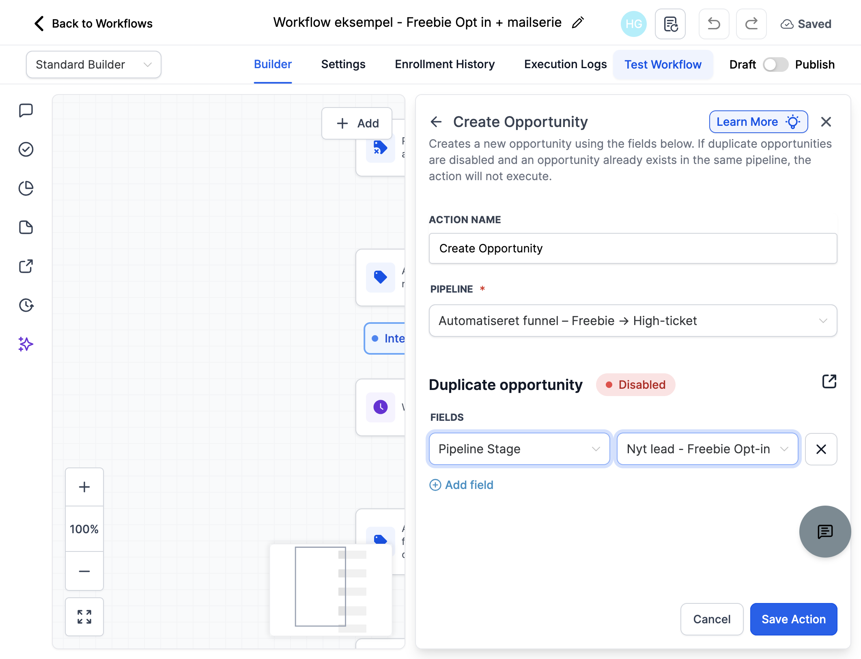Open the Standard Builder dropdown
Image resolution: width=861 pixels, height=659 pixels.
click(x=94, y=65)
